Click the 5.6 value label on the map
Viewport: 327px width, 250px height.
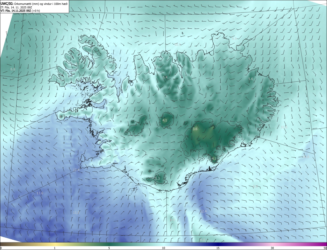click(x=251, y=79)
